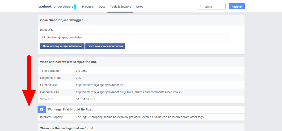282x131 pixels.
Task: Click the Inferred Property row label
Action: pos(51,117)
